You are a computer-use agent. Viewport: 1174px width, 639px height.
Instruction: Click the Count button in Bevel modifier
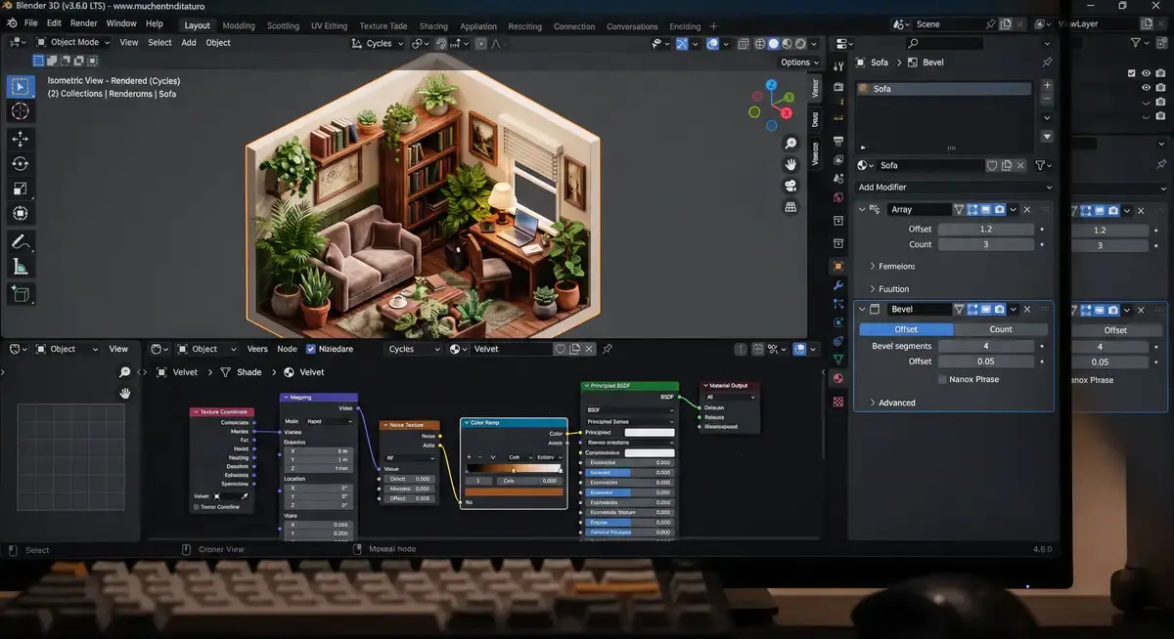pos(1001,329)
